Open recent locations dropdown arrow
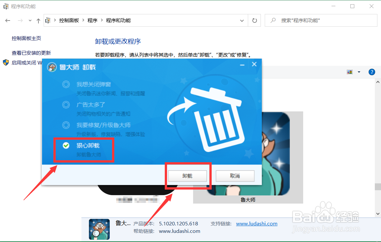Screen dimensions: 381x242 point(30,21)
